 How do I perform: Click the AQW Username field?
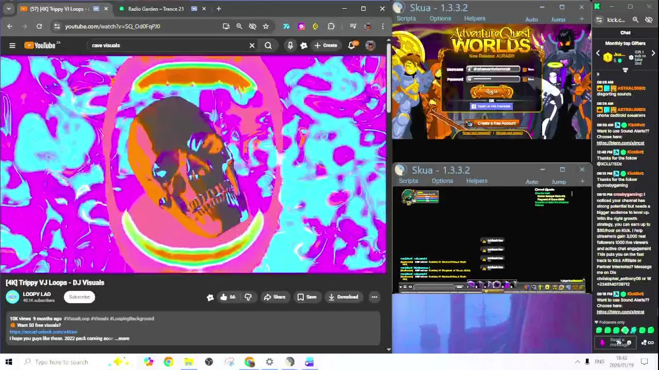[x=493, y=69]
